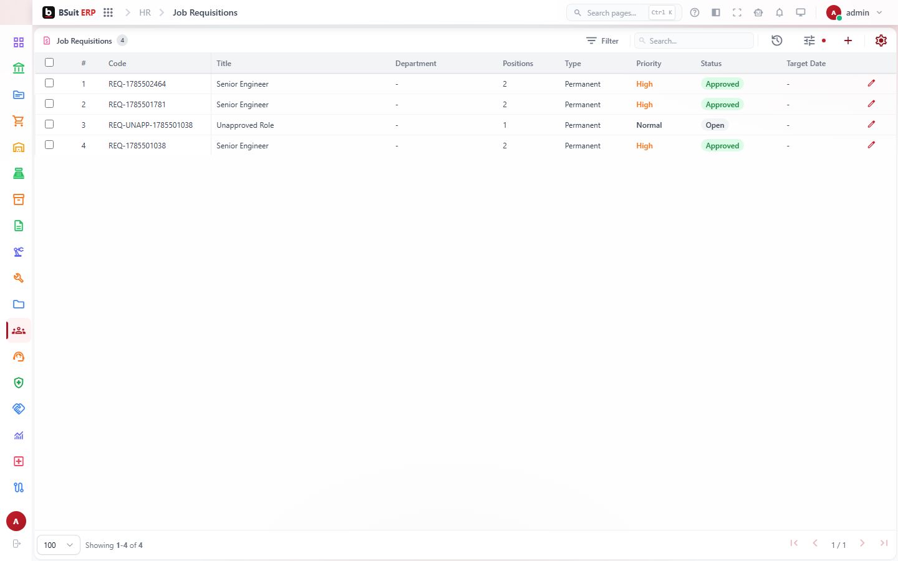
Task: Open the wrench maintenance module in sidebar
Action: 19,278
